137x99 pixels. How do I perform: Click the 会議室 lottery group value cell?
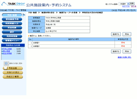pyautogui.click(x=67, y=28)
